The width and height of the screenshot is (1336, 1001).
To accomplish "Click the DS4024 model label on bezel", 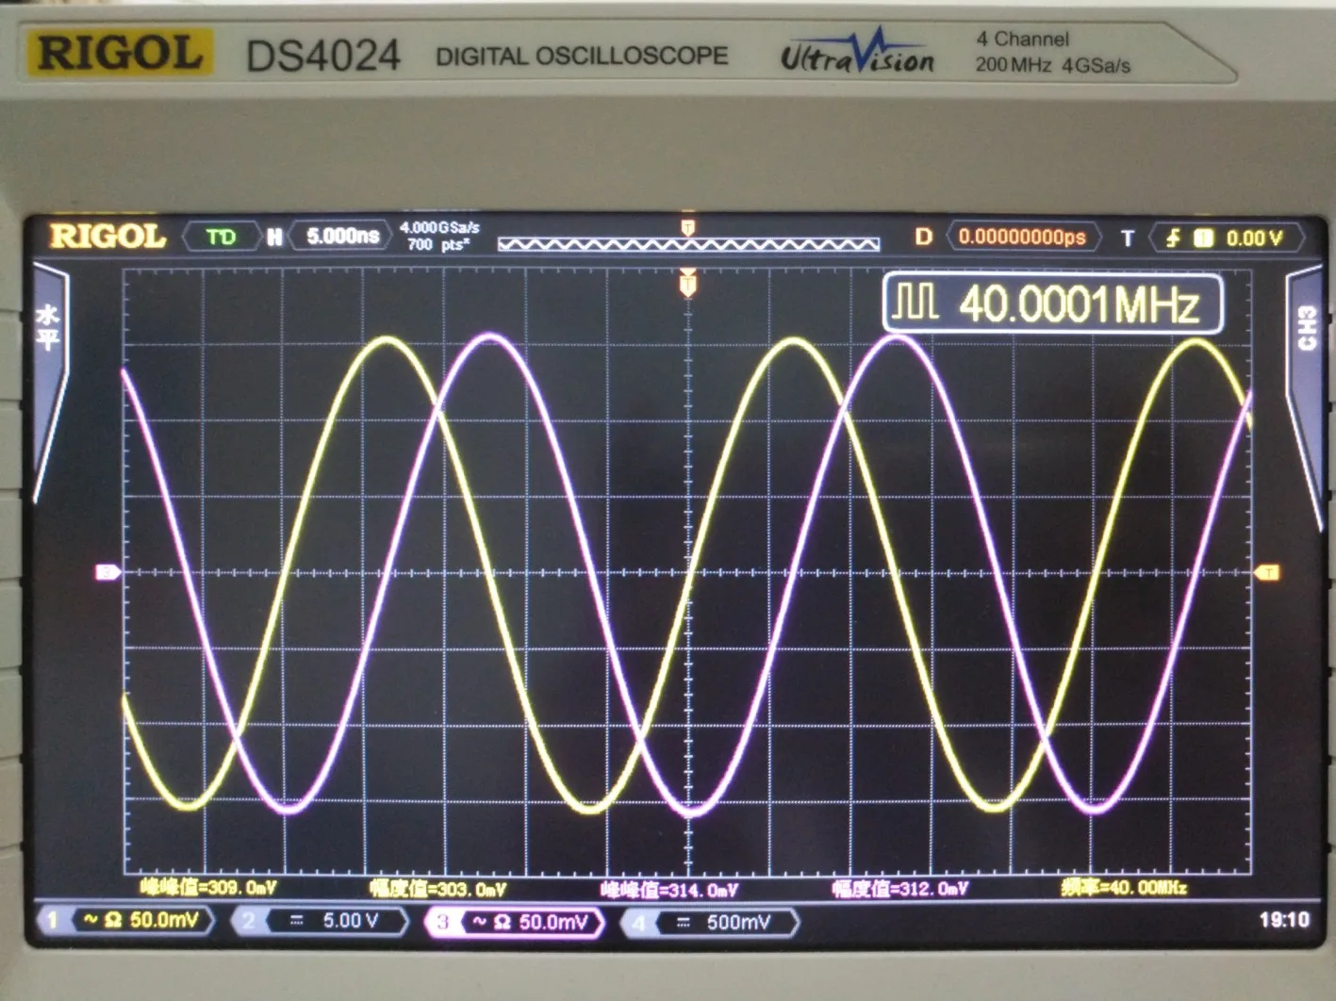I will click(x=322, y=56).
